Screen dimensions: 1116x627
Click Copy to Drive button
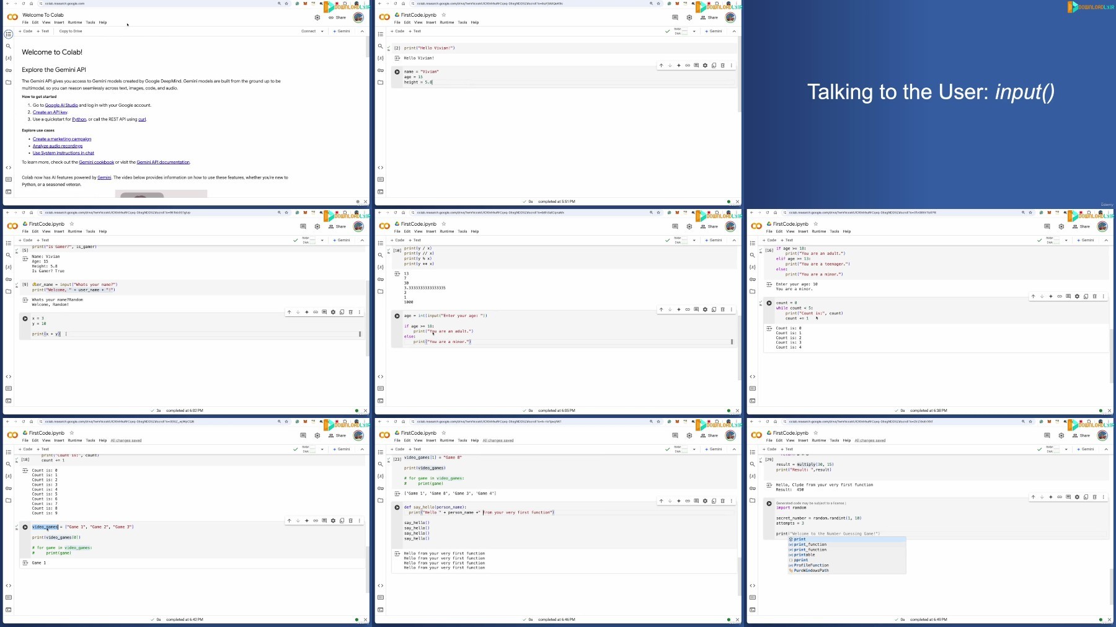(x=71, y=31)
